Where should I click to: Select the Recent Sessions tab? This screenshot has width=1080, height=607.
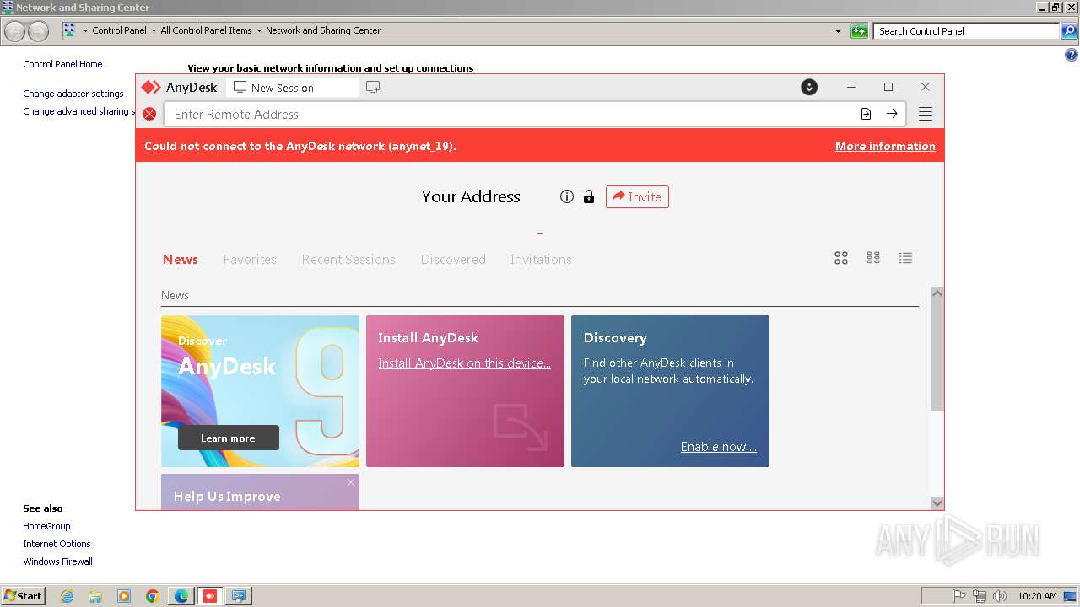[x=348, y=260]
